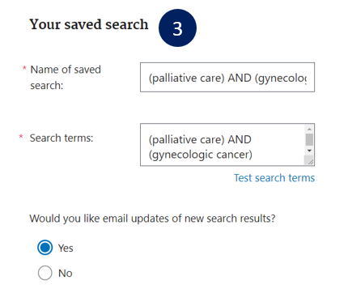Click the resize grip of Search terms box
Screen dimensions: 348x293
pos(309,161)
